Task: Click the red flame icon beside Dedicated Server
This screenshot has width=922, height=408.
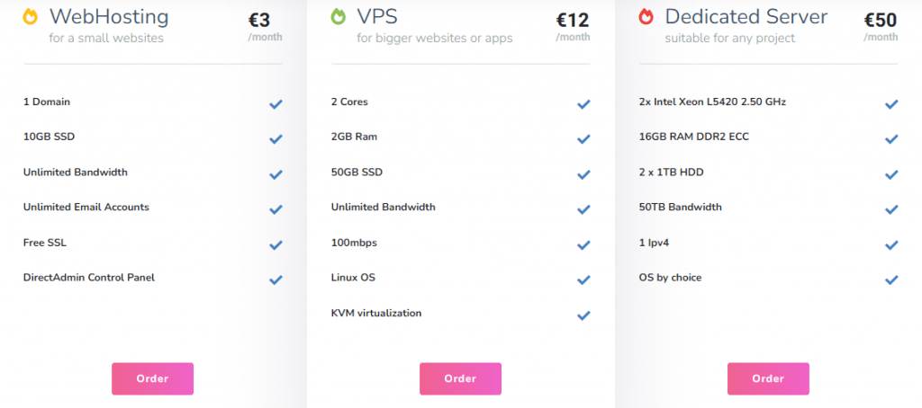Action: (x=646, y=16)
